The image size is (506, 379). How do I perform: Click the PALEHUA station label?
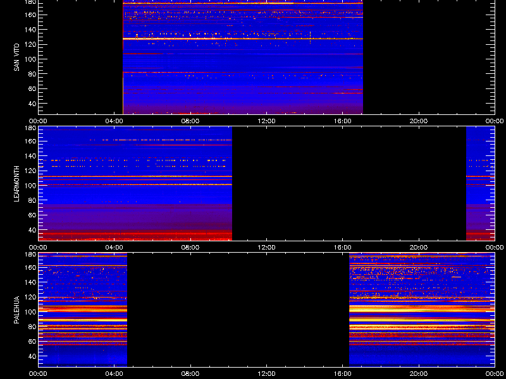click(16, 310)
